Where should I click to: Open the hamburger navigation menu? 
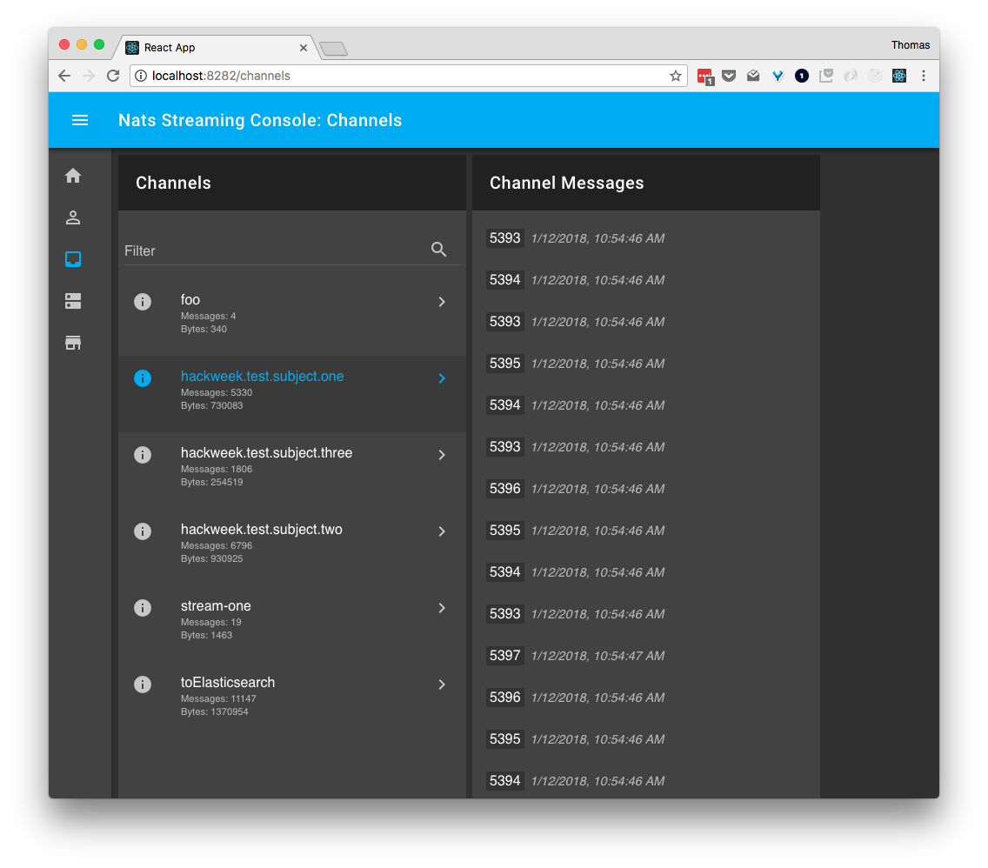[x=80, y=120]
